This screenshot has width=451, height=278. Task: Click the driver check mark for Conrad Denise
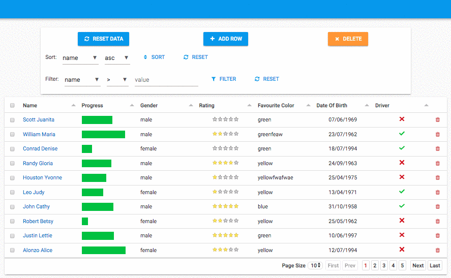(402, 148)
